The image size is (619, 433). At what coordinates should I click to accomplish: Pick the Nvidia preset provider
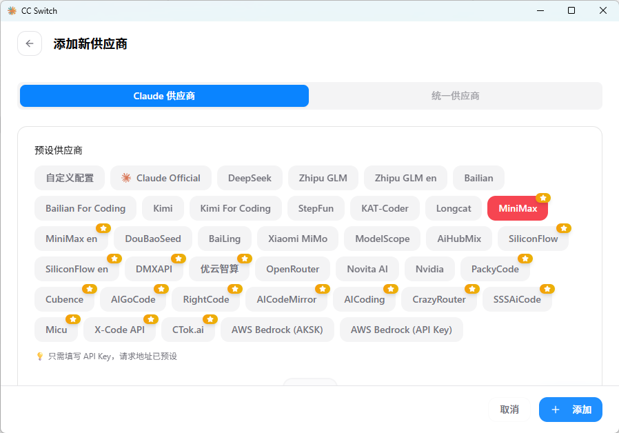click(429, 269)
